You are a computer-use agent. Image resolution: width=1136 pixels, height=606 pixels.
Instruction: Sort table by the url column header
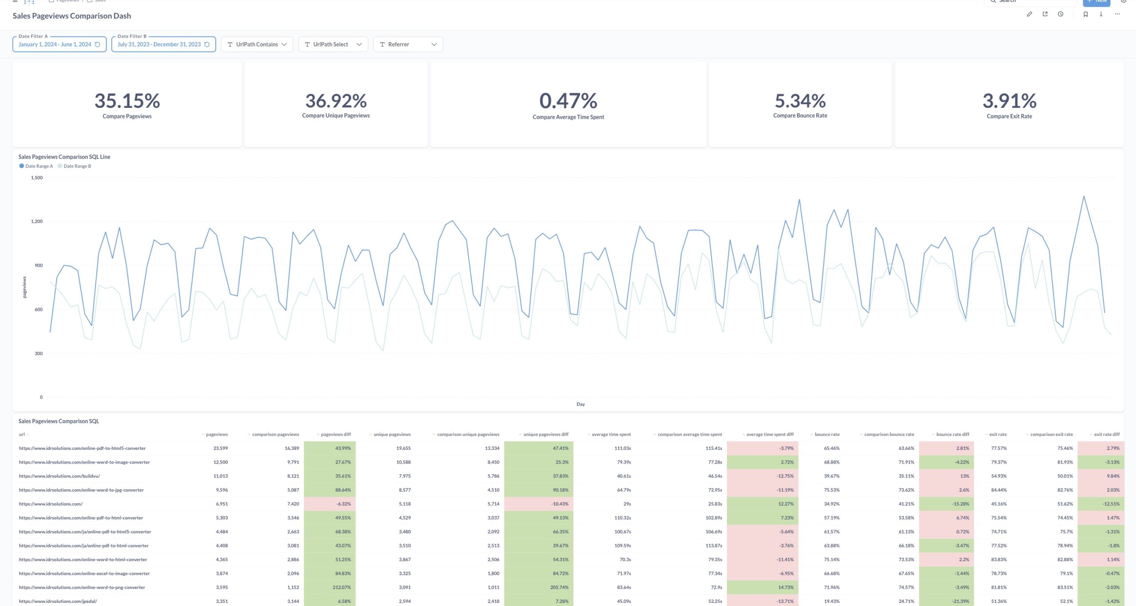24,434
